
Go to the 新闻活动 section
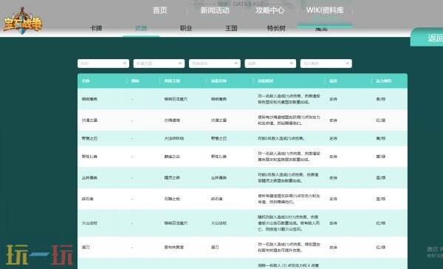point(215,10)
